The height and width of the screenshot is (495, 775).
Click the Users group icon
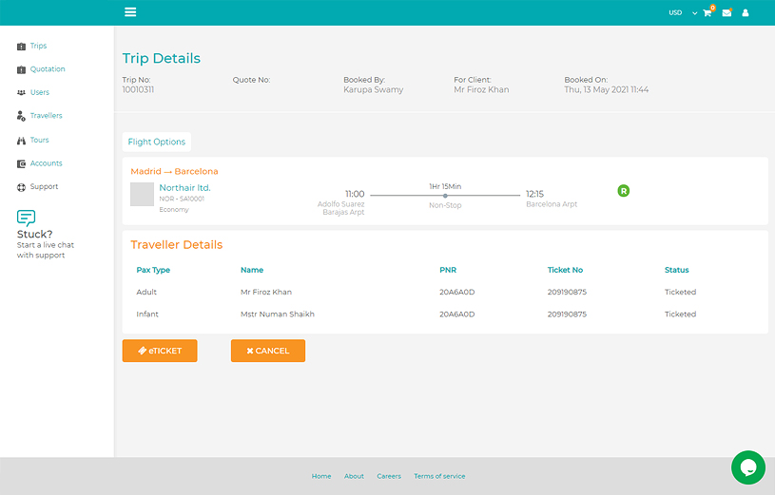click(21, 92)
